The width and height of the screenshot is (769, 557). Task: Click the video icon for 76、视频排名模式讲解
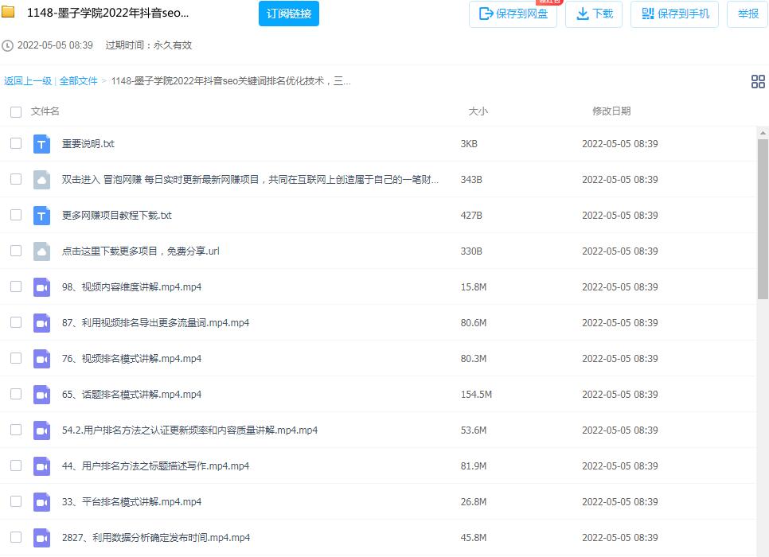(41, 358)
